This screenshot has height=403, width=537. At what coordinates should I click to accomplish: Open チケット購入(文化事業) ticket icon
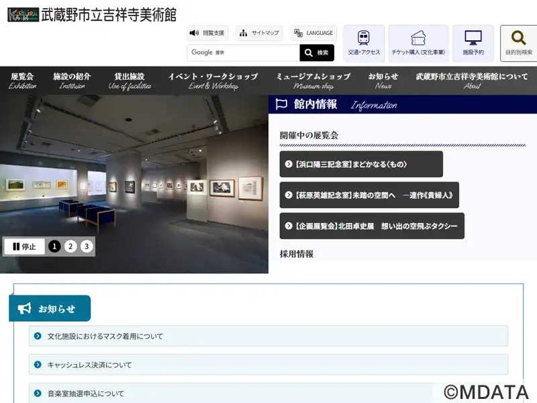(x=418, y=43)
